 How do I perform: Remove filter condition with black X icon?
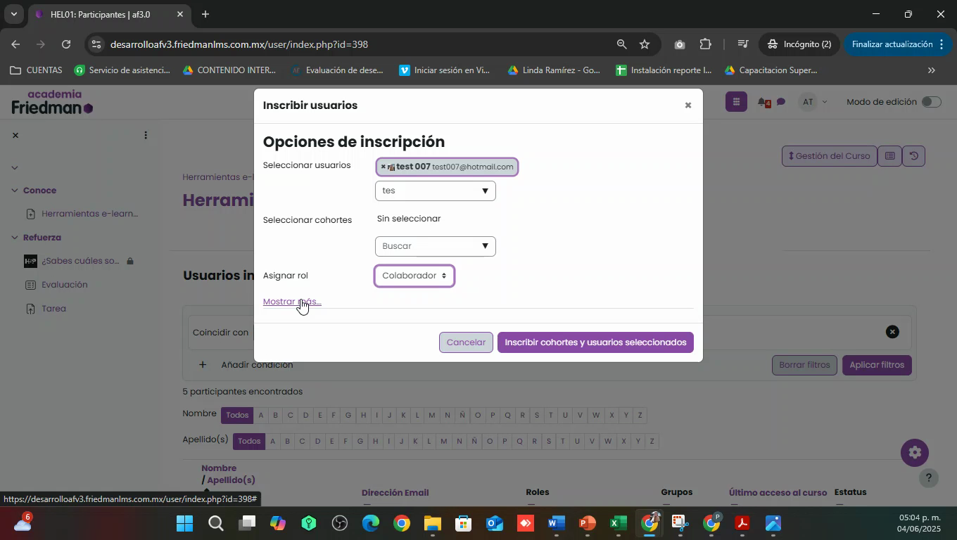[892, 332]
